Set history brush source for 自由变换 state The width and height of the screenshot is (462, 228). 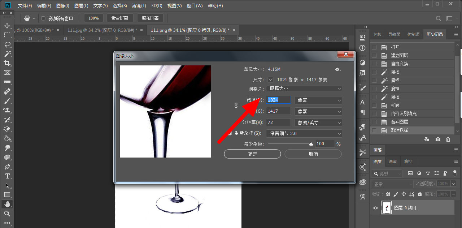pos(374,64)
